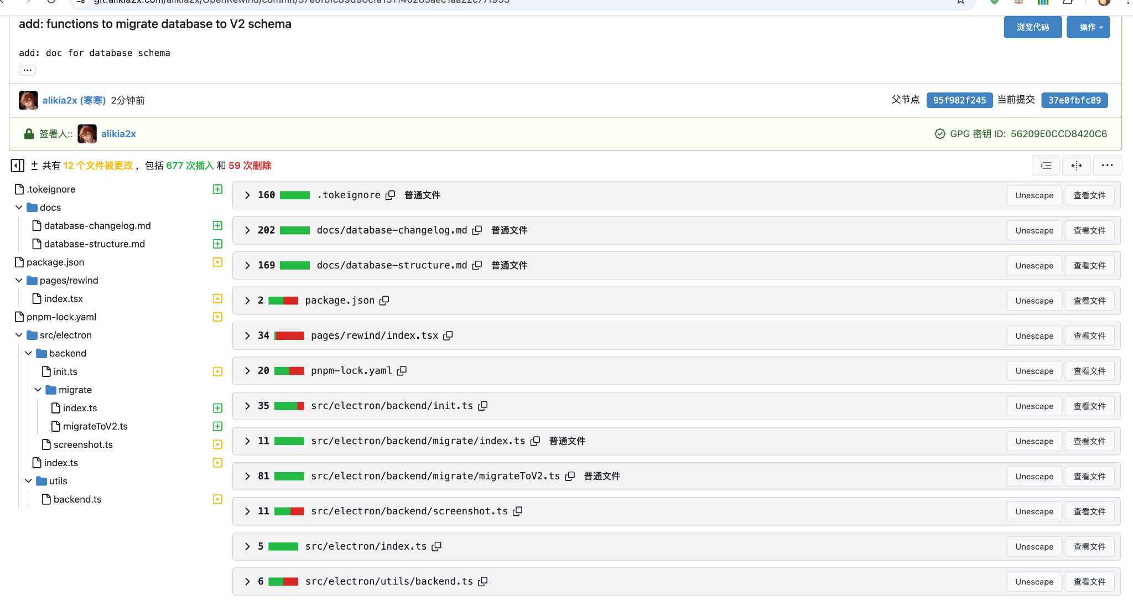This screenshot has width=1133, height=610.
Task: Copy docs/database-structure.md file path
Action: click(477, 265)
